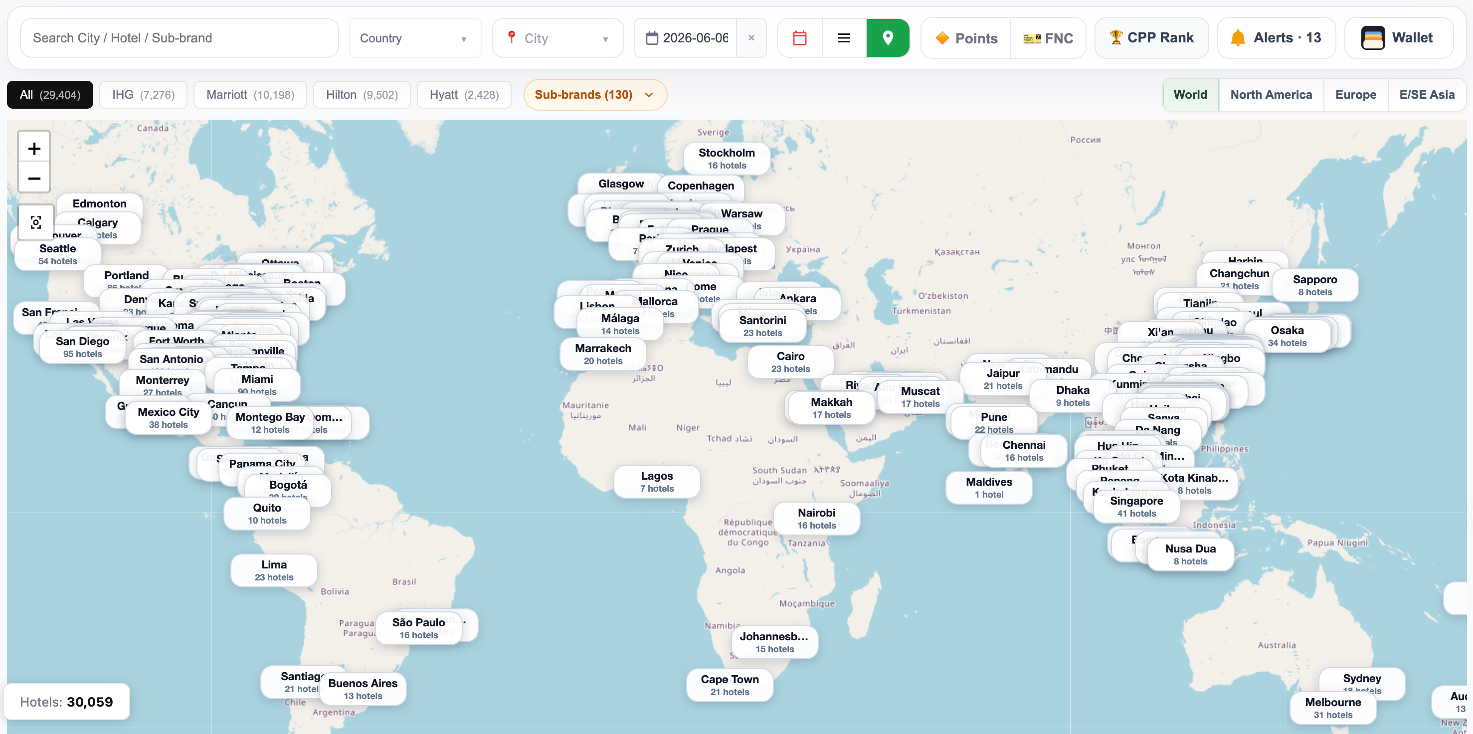Screen dimensions: 1473x734
Task: Select the Nairobi 16 hotels marker
Action: [817, 519]
